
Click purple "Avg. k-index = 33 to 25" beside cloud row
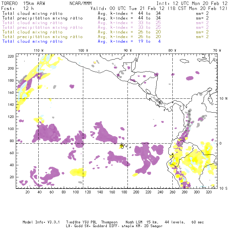coord(129,23)
